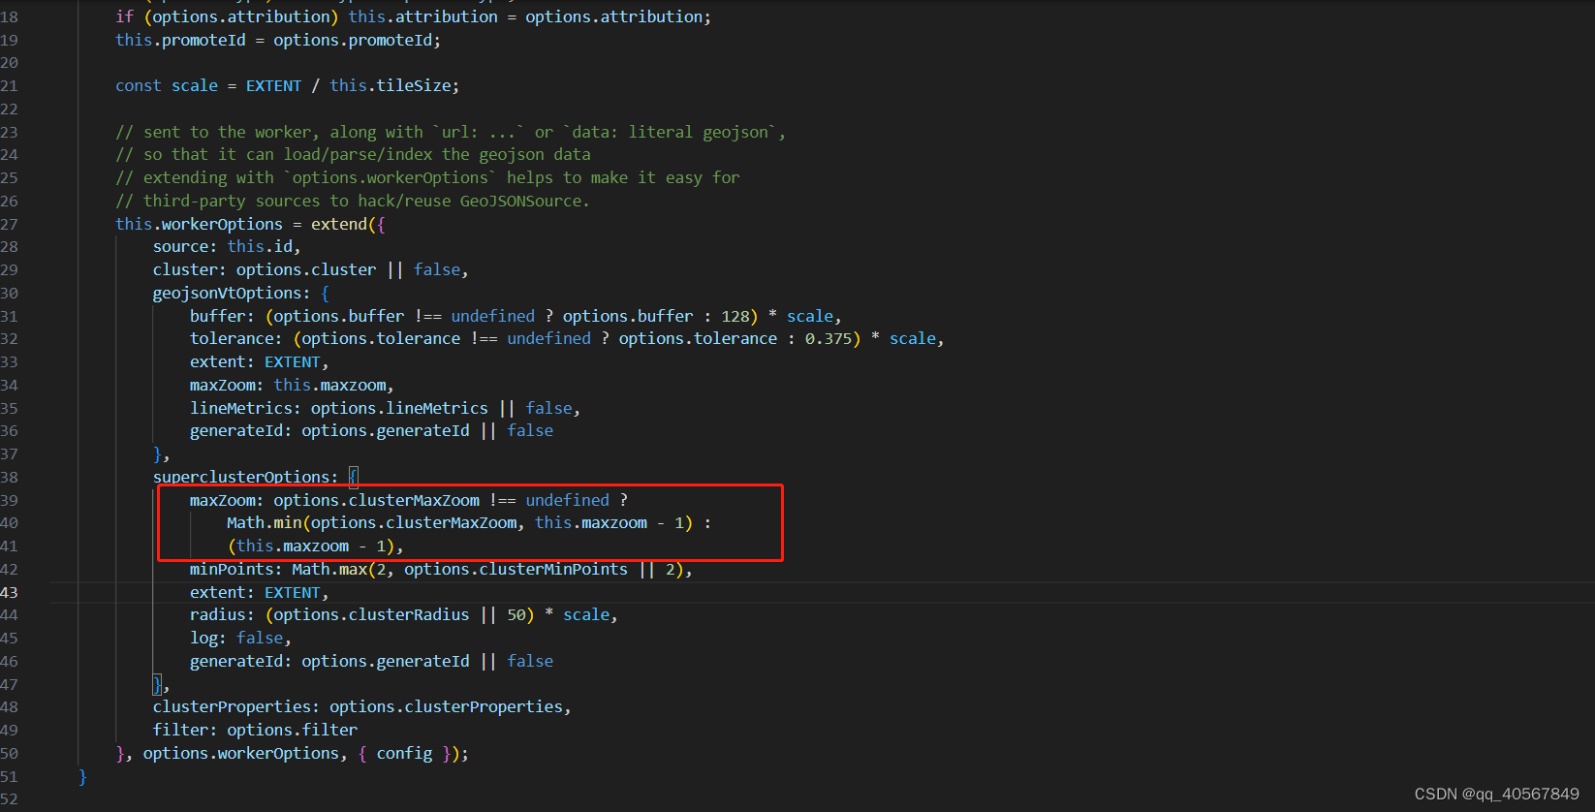Click 'options.workerOptions' on line 50
Viewport: 1595px width, 812px height.
click(x=240, y=753)
